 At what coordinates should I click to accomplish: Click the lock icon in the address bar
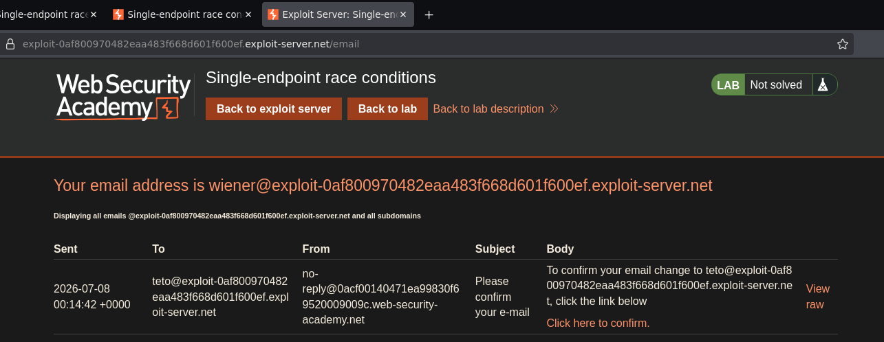click(x=10, y=44)
